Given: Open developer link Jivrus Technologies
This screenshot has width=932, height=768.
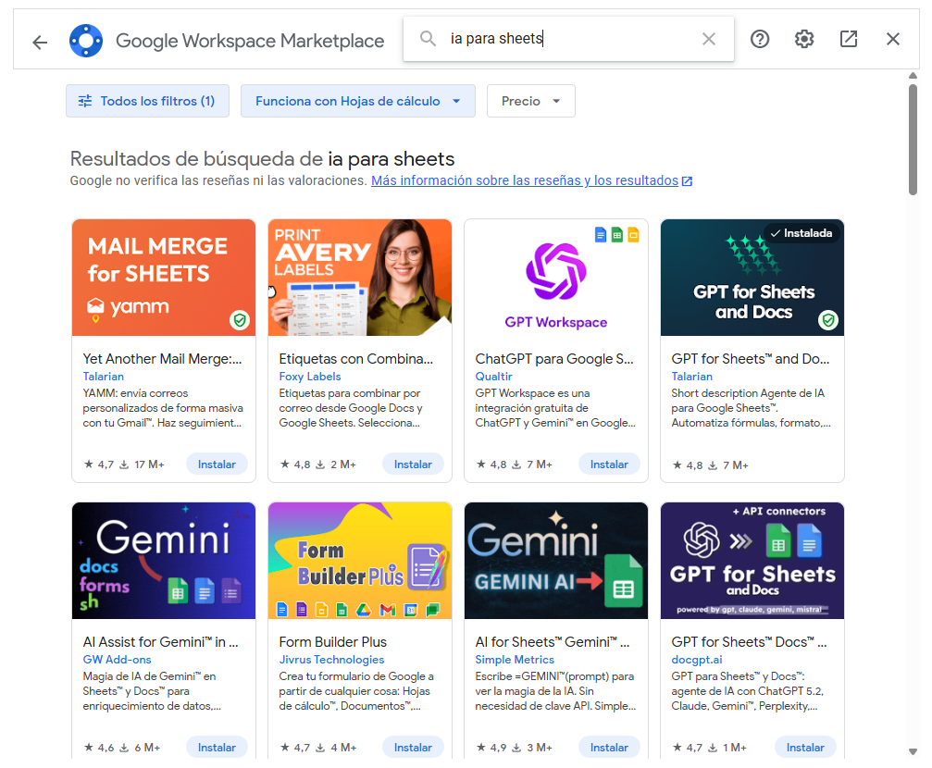Looking at the screenshot, I should [x=331, y=659].
